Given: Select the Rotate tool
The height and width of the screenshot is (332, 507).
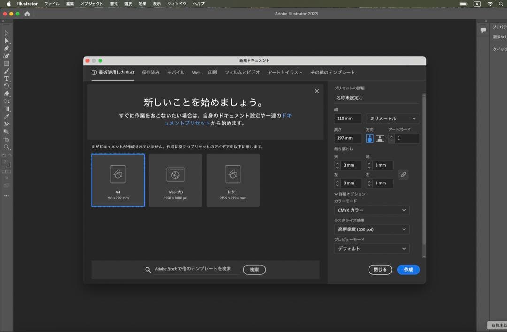Looking at the screenshot, I should pos(6,85).
